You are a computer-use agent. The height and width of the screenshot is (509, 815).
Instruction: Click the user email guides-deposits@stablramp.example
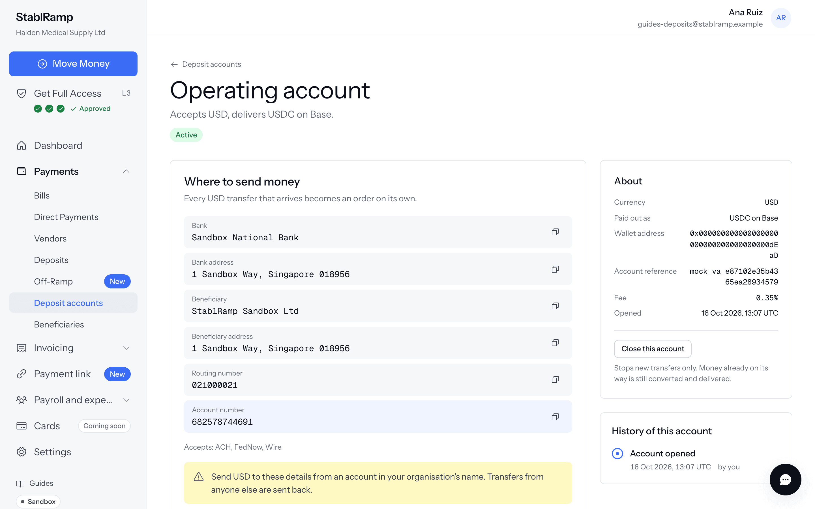tap(700, 24)
